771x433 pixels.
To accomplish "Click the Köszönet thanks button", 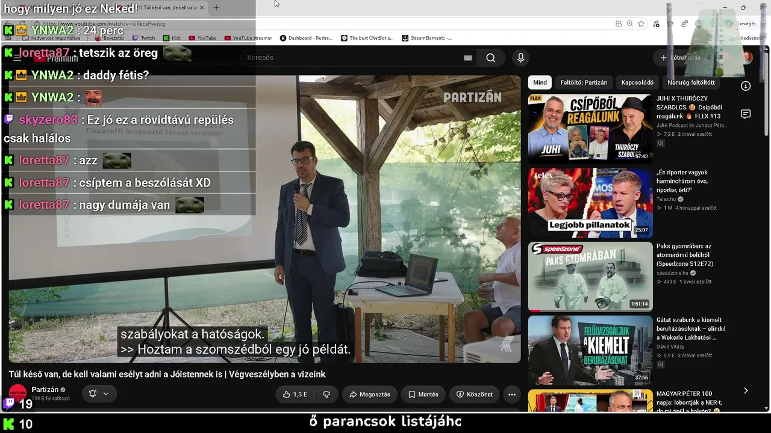I will tap(475, 395).
